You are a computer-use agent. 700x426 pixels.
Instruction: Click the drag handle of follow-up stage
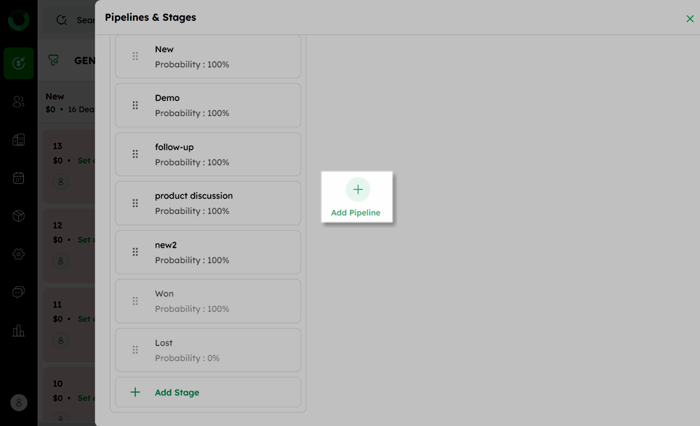pos(135,155)
